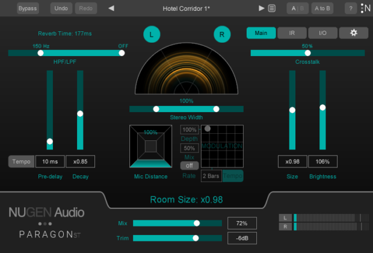This screenshot has height=253, width=373.
Task: Open the 2 Bars rate selector
Action: (211, 176)
